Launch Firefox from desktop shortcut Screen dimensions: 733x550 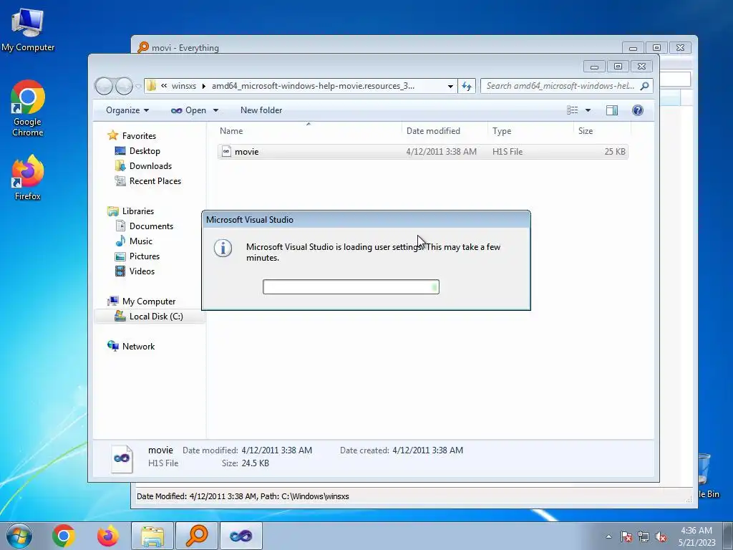pyautogui.click(x=28, y=178)
